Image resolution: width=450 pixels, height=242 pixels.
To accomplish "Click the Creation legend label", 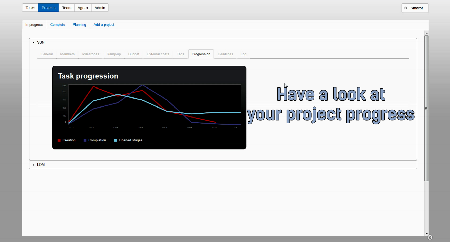I will click(69, 140).
